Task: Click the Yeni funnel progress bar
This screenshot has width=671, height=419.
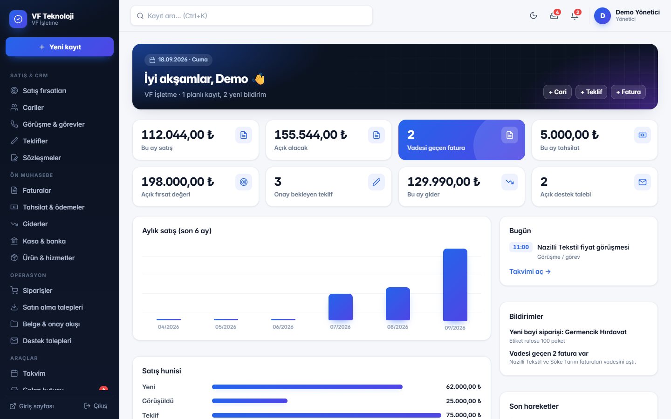Action: click(307, 387)
